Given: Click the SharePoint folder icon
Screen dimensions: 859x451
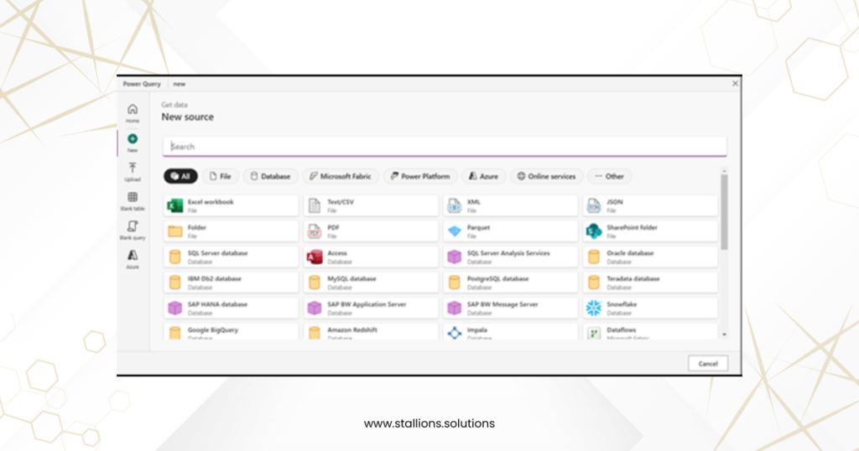Looking at the screenshot, I should (x=594, y=231).
